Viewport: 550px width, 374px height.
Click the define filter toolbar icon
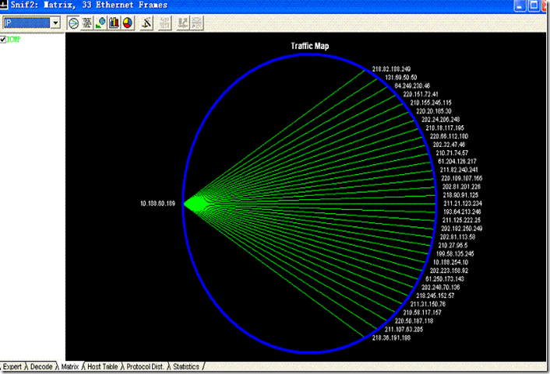(x=146, y=23)
